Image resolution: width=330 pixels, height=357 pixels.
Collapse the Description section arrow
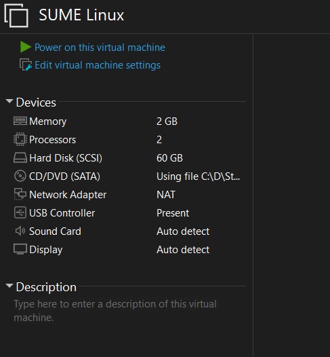click(9, 286)
